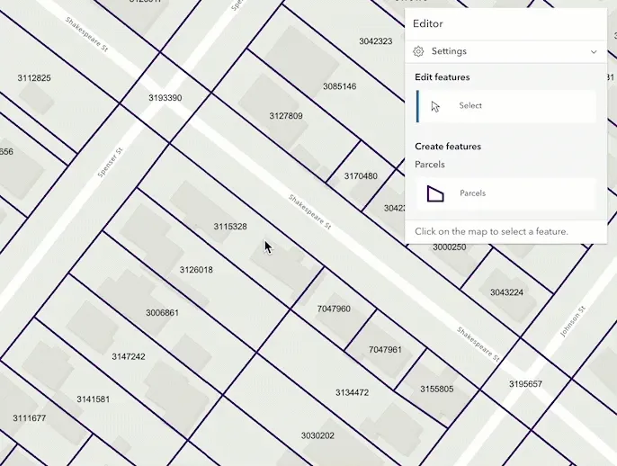Select parcel labeled 3193390
Image resolution: width=617 pixels, height=466 pixels.
(x=165, y=98)
